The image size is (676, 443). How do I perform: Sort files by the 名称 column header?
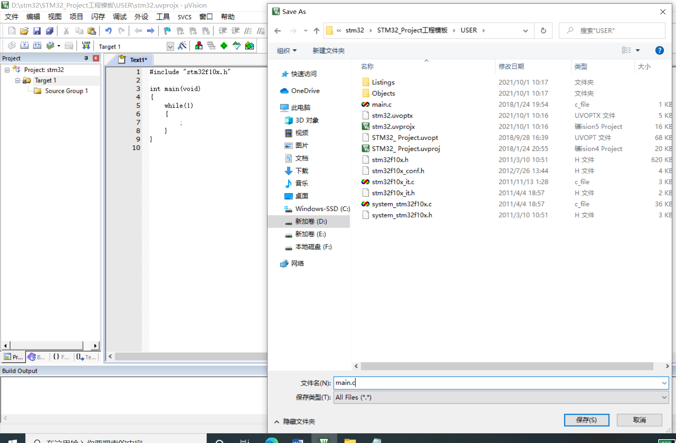click(367, 67)
